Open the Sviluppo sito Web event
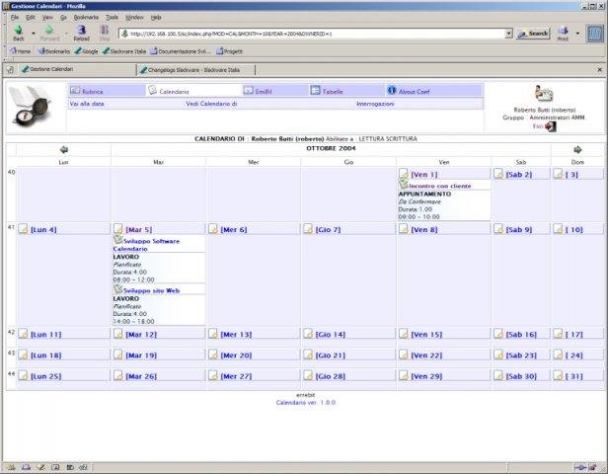The image size is (608, 474). (151, 290)
